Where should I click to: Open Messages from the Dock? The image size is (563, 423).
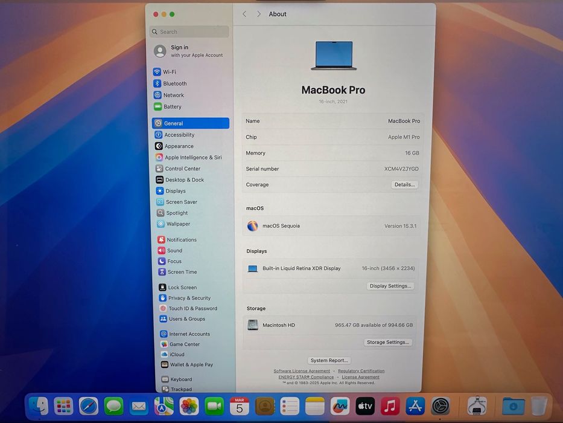click(x=114, y=407)
